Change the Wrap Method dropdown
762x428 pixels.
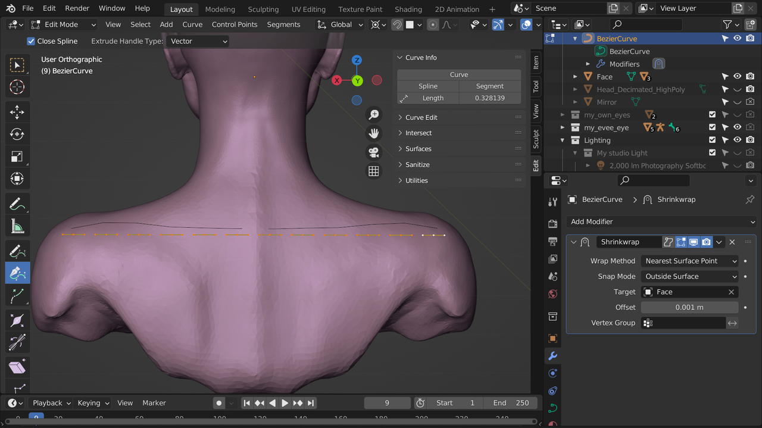(689, 261)
